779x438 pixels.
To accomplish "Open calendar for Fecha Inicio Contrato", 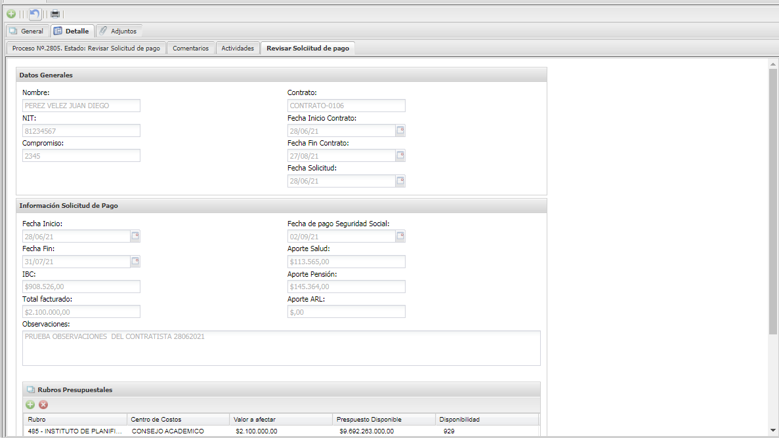I will [400, 130].
